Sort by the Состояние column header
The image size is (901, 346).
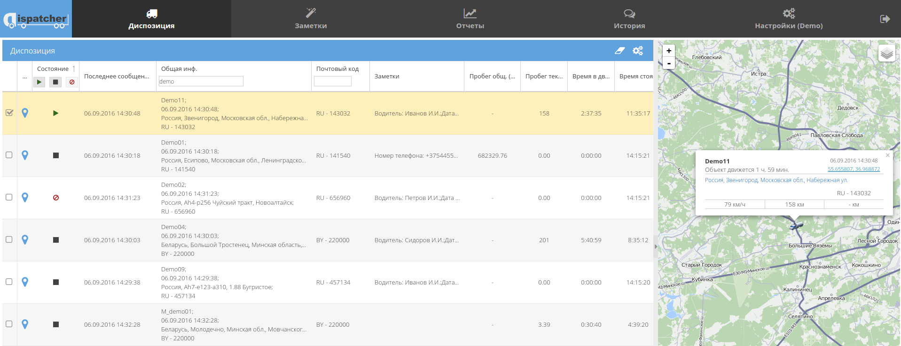pos(53,69)
